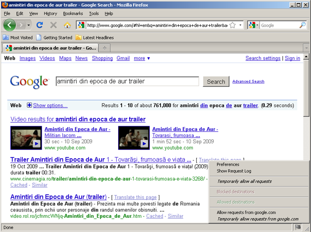Click the page scrollbar up arrow
Screen dimensions: 311x232
coord(307,57)
